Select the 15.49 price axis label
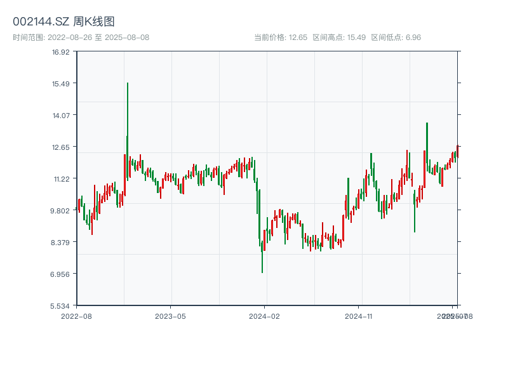Viewport: 508px width, 381px height. click(61, 84)
